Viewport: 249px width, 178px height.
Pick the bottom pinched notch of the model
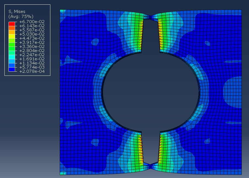point(151,166)
